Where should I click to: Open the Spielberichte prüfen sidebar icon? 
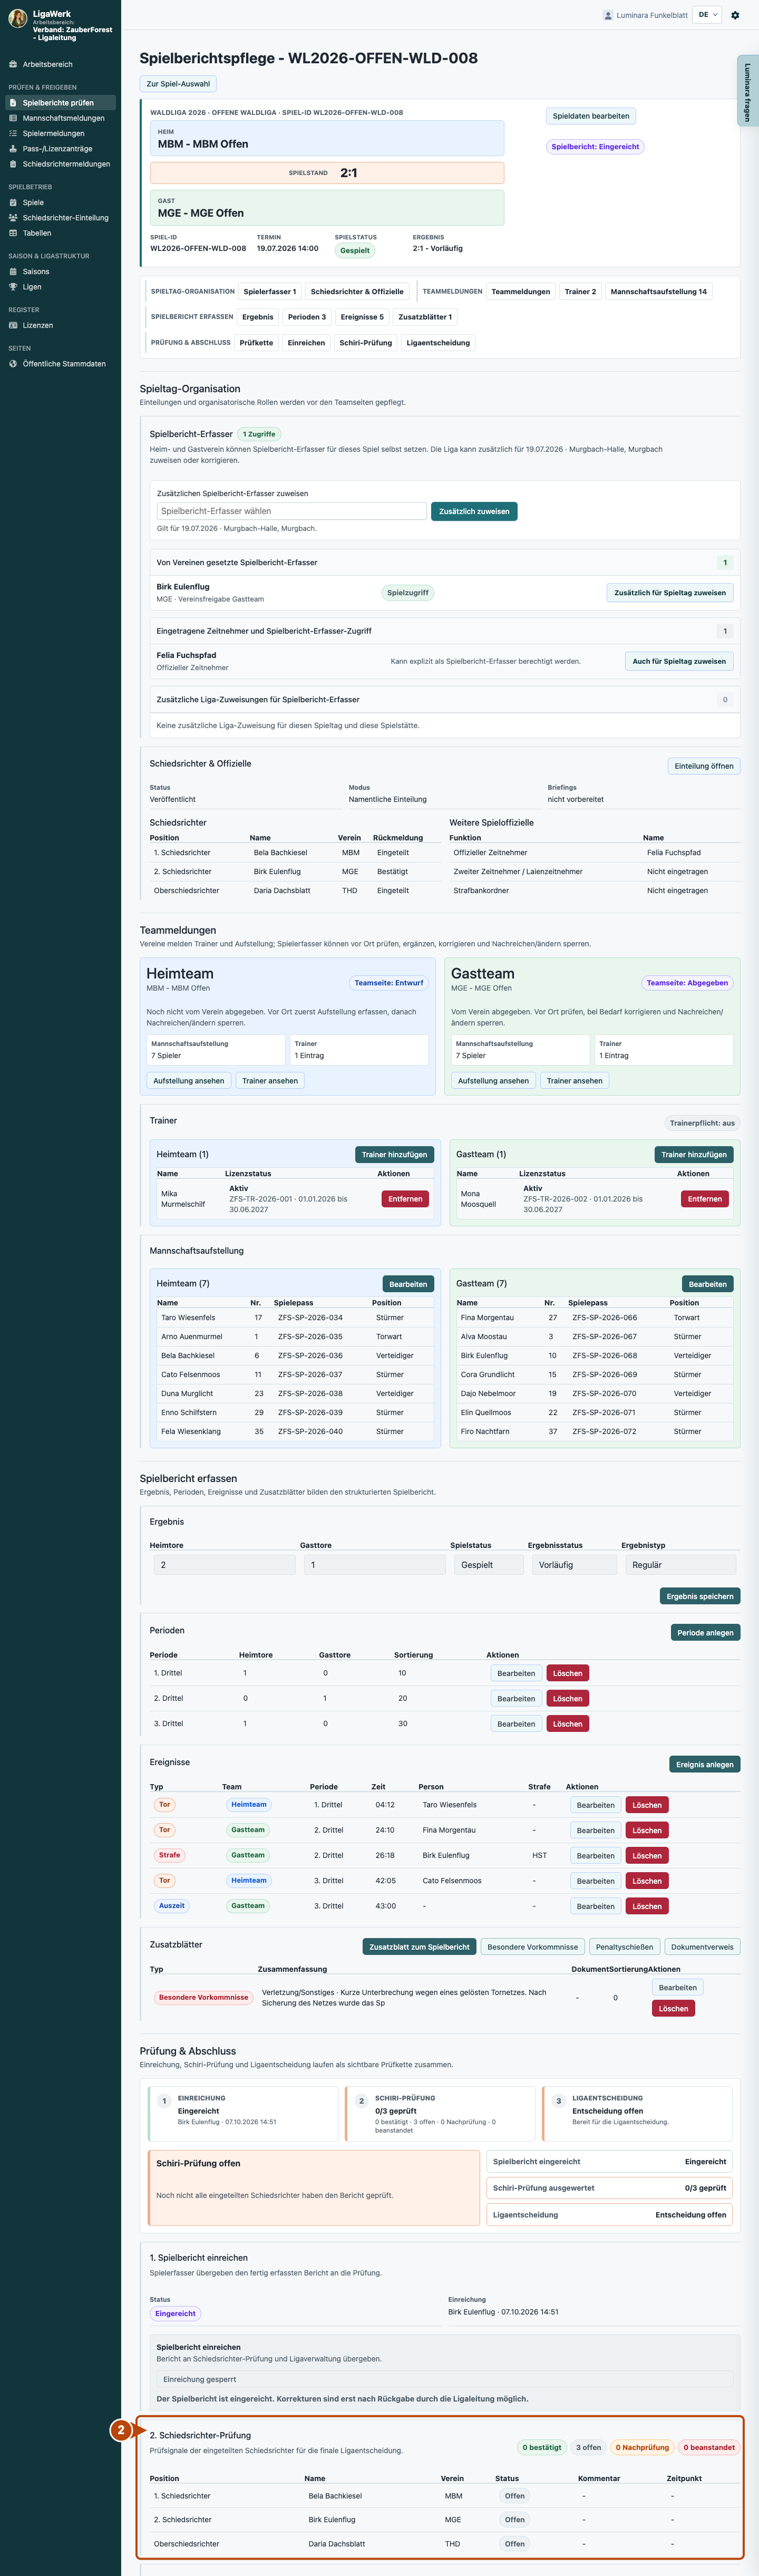coord(13,103)
